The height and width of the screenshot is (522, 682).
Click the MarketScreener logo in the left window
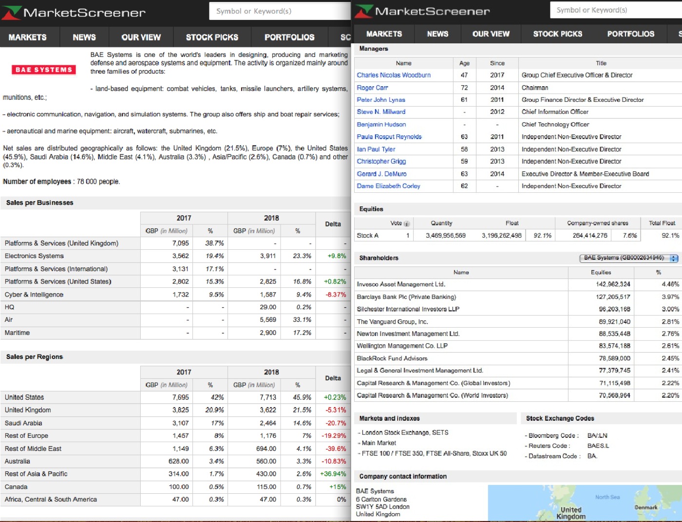pos(74,13)
